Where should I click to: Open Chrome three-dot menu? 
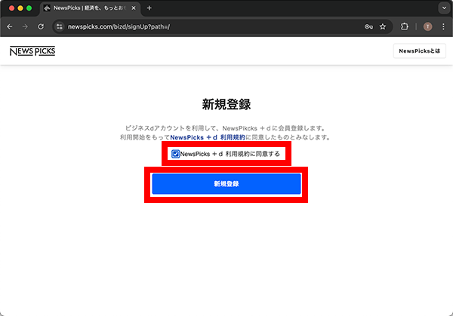pyautogui.click(x=443, y=26)
